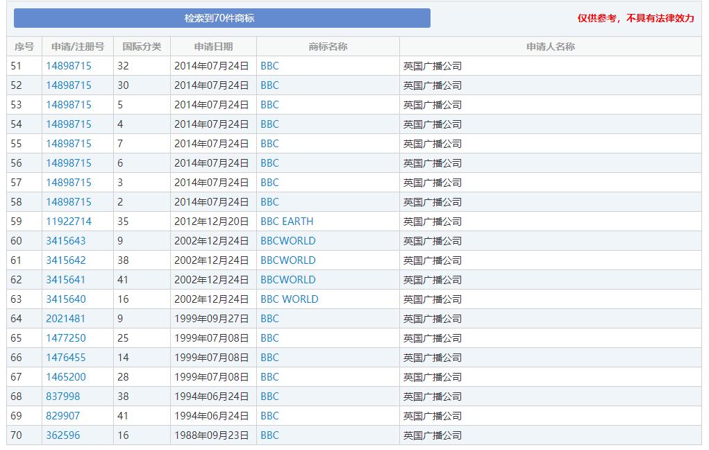Viewport: 709px width, 450px height.
Task: Open BBCWORLD trademark link in row 60
Action: coord(288,240)
